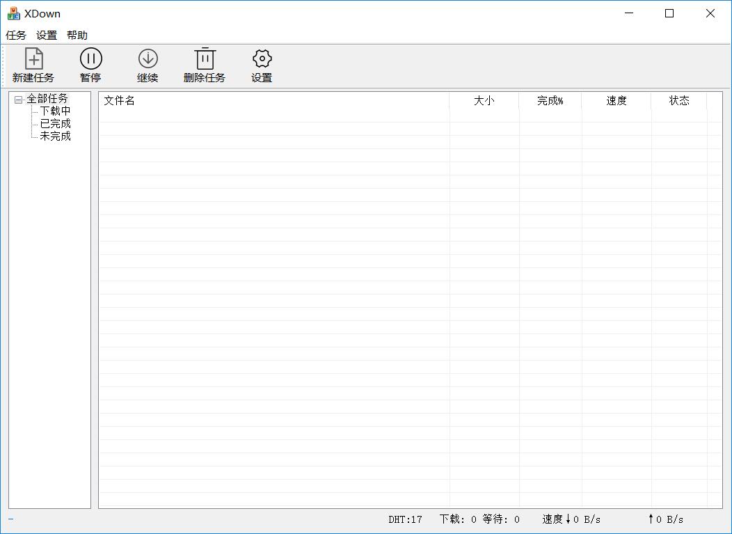The height and width of the screenshot is (534, 732).
Task: Click the 大小 column header
Action: pyautogui.click(x=484, y=100)
